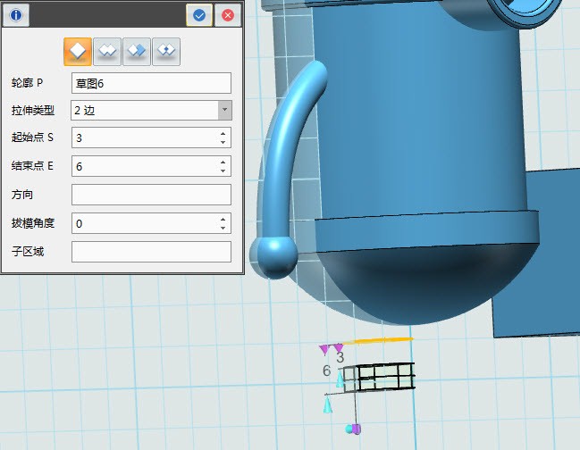Click the yellow line above the sketch
Viewport: 580px width, 450px height.
click(x=379, y=340)
